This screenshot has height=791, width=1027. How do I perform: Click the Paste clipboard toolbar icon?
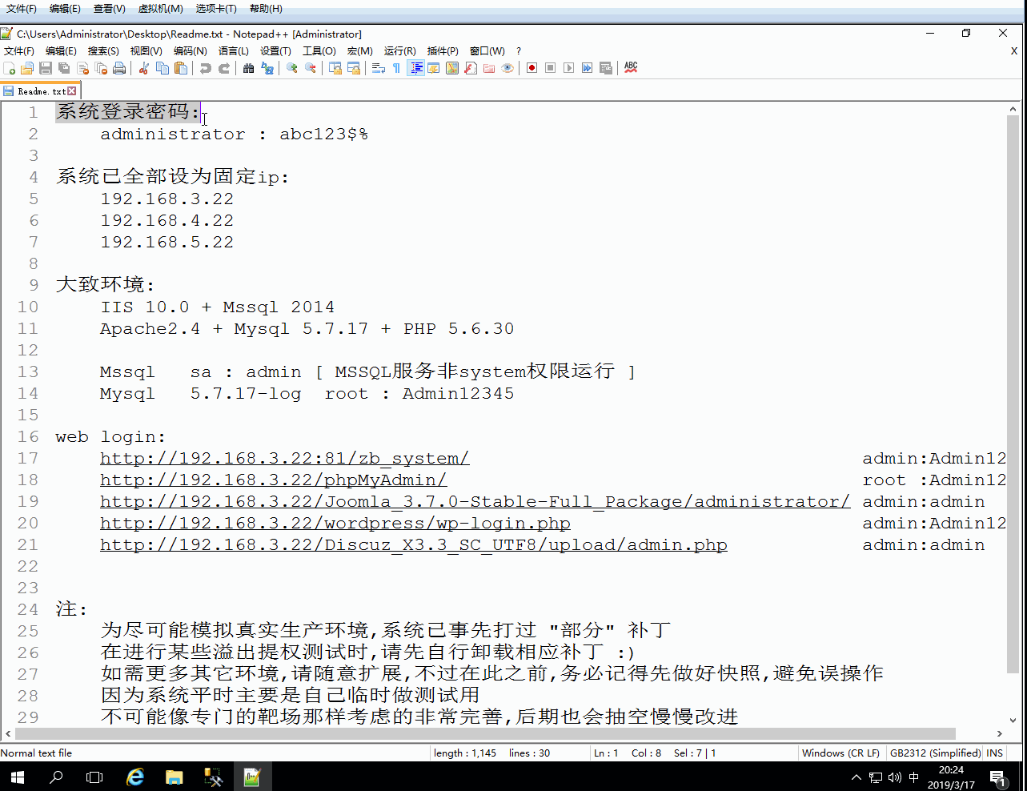click(x=180, y=68)
